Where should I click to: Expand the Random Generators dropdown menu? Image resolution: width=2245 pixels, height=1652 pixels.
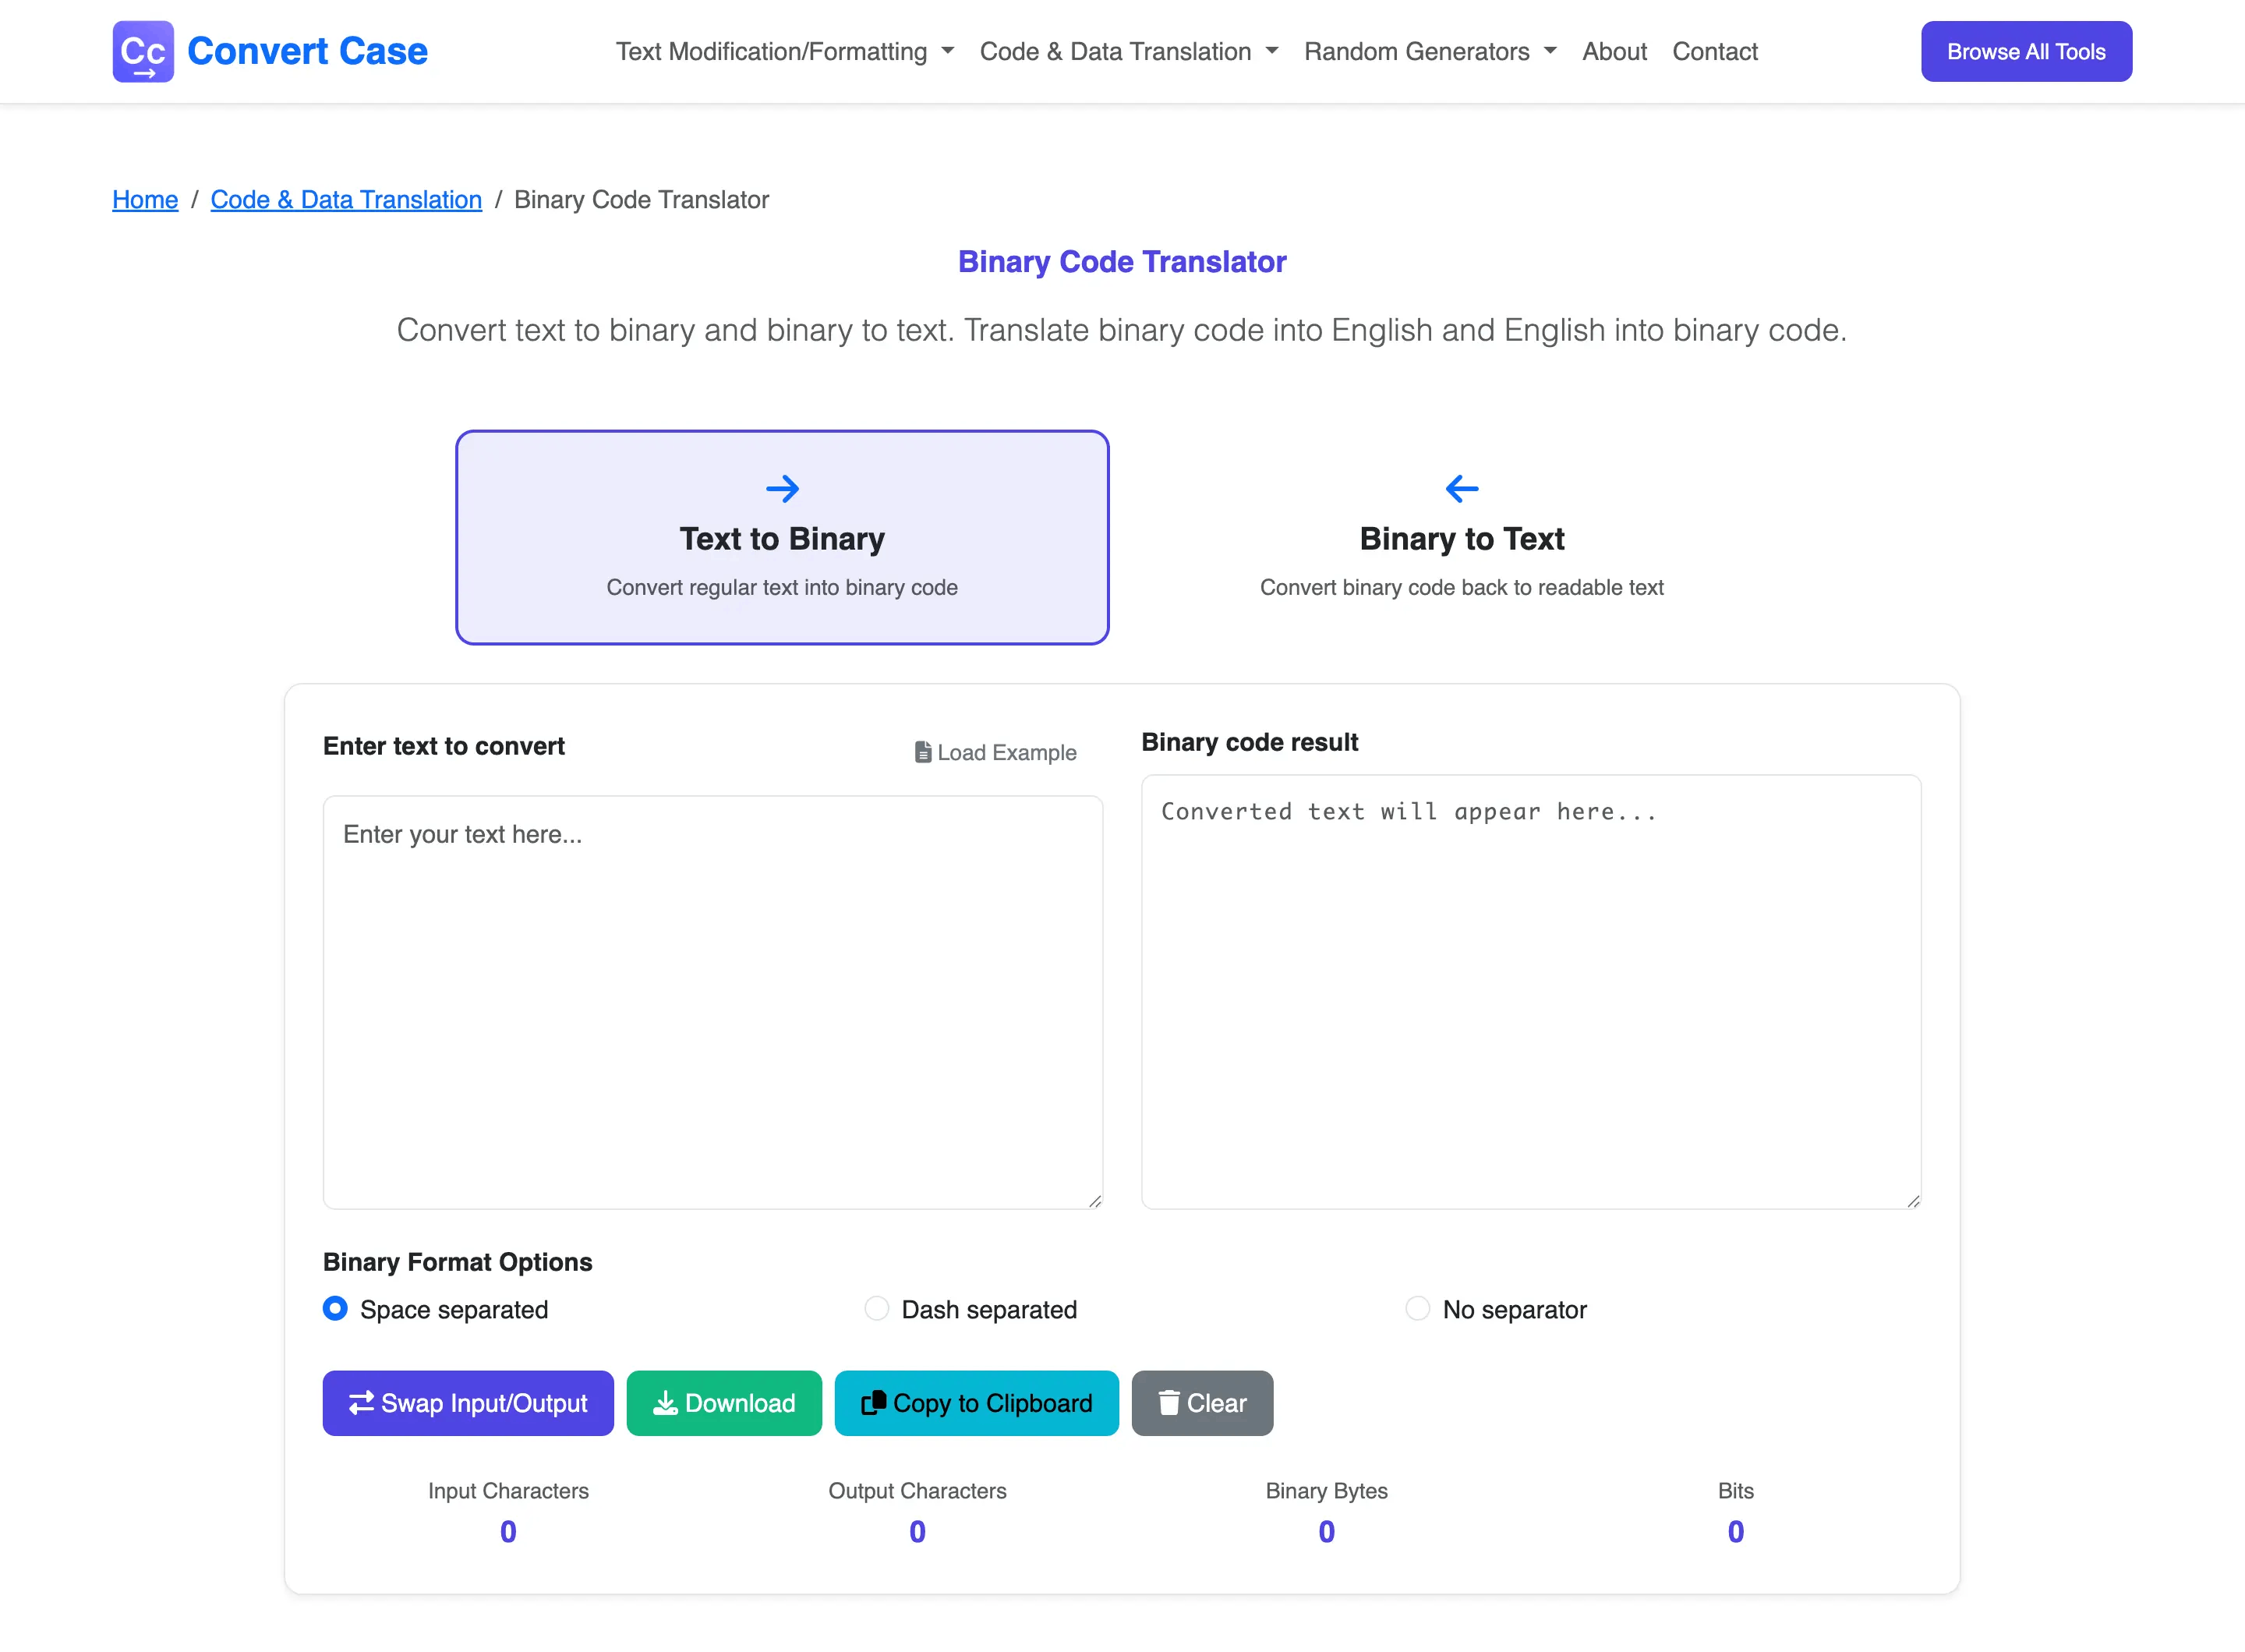coord(1429,51)
